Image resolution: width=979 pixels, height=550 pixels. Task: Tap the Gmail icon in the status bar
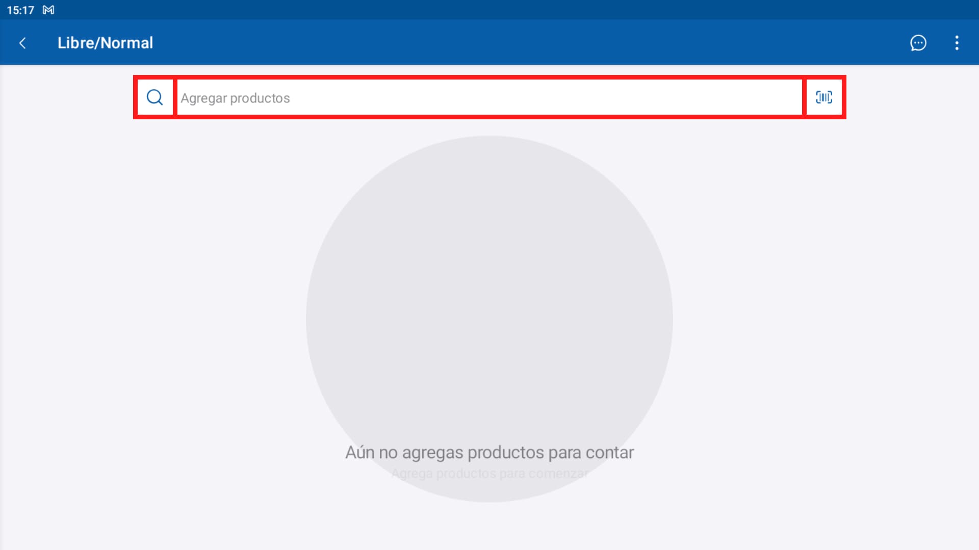[48, 9]
